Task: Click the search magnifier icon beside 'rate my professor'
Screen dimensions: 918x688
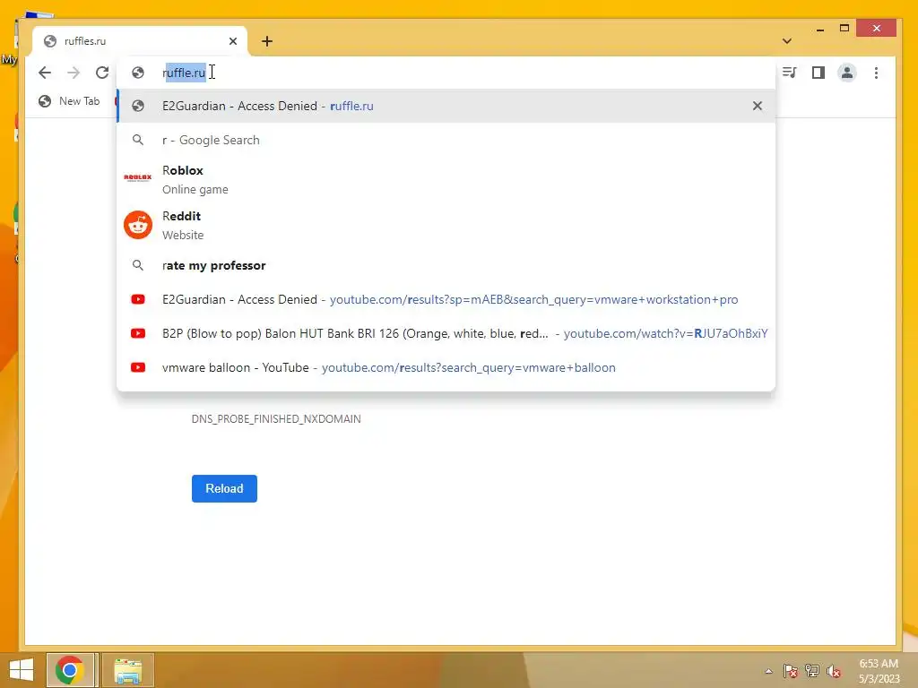Action: coord(138,265)
